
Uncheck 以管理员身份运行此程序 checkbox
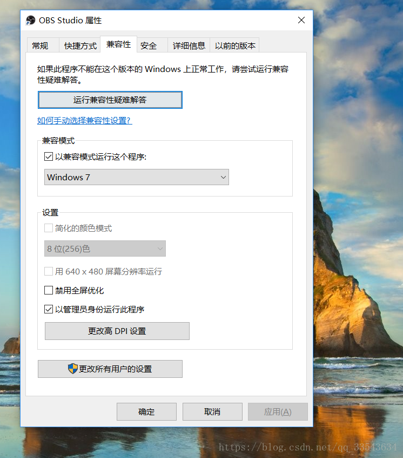click(49, 309)
